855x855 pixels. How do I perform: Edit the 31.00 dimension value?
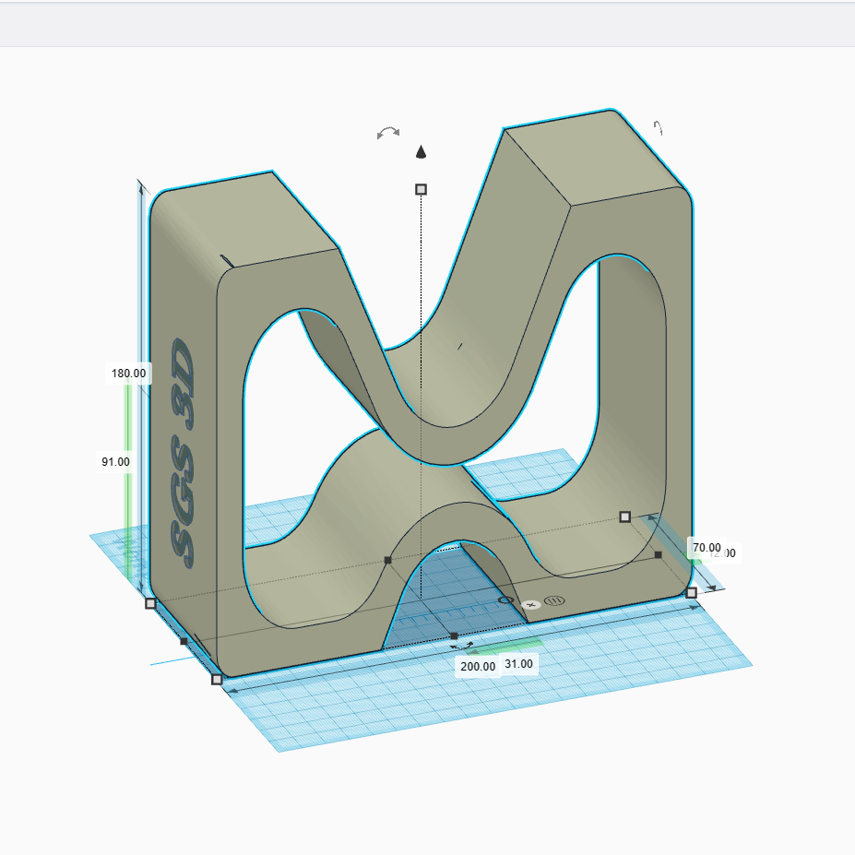(x=518, y=663)
